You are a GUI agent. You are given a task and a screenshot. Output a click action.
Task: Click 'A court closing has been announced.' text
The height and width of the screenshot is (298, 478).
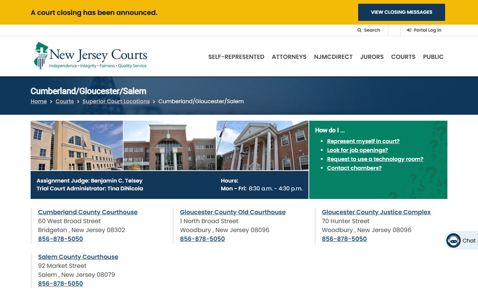pyautogui.click(x=94, y=13)
